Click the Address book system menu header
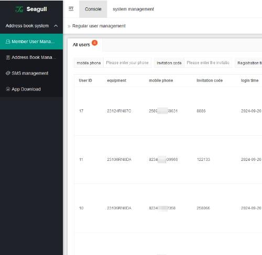This screenshot has width=262, height=255. 31,26
